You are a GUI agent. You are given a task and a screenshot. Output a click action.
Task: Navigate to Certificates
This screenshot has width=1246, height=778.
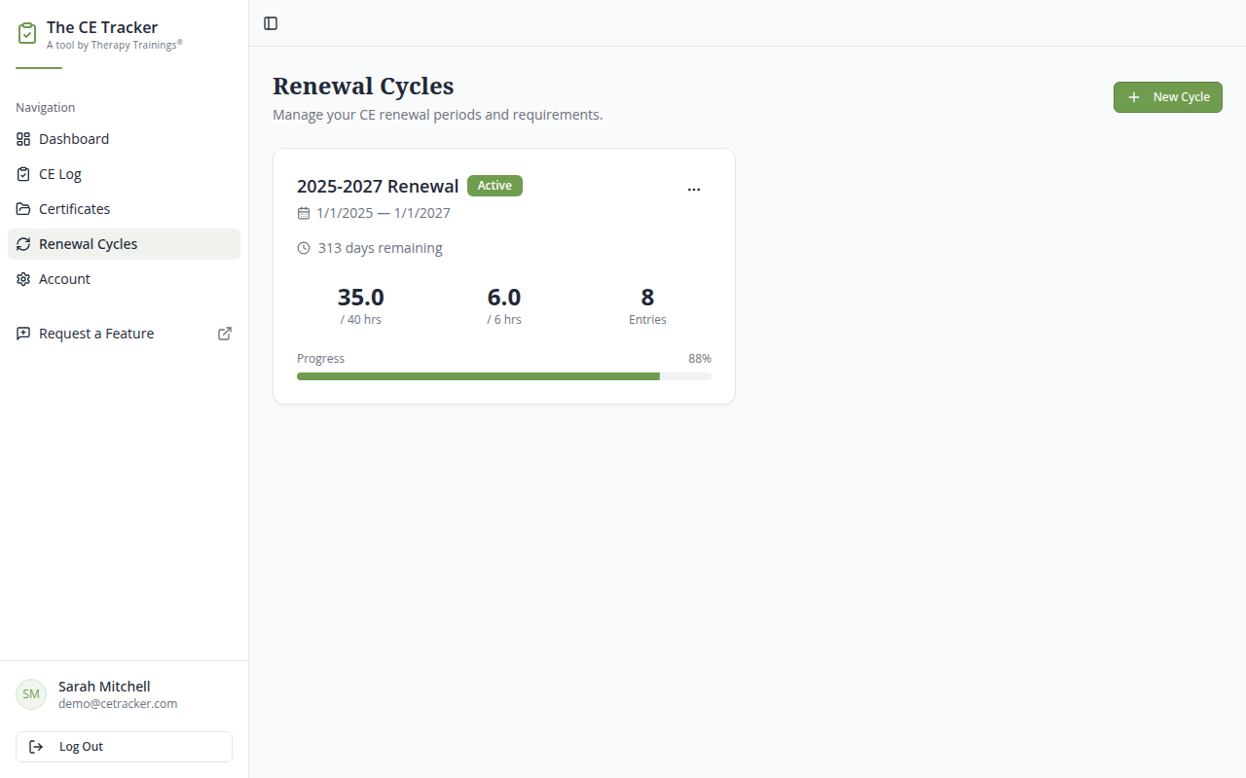(124, 209)
